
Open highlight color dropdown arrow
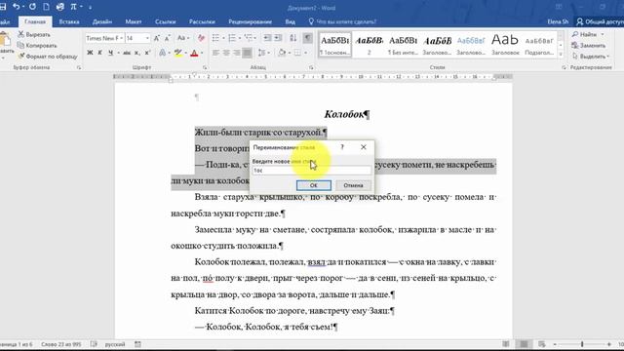pyautogui.click(x=186, y=53)
